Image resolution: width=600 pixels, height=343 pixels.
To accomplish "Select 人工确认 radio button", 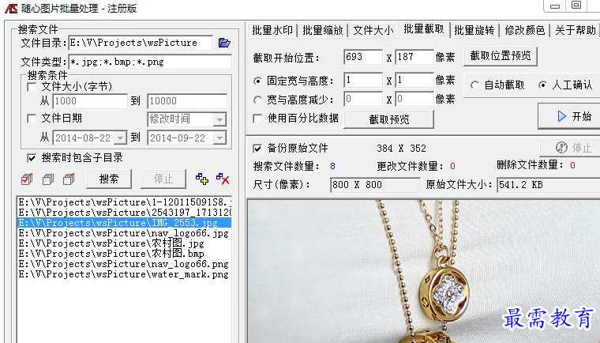I will pyautogui.click(x=542, y=85).
